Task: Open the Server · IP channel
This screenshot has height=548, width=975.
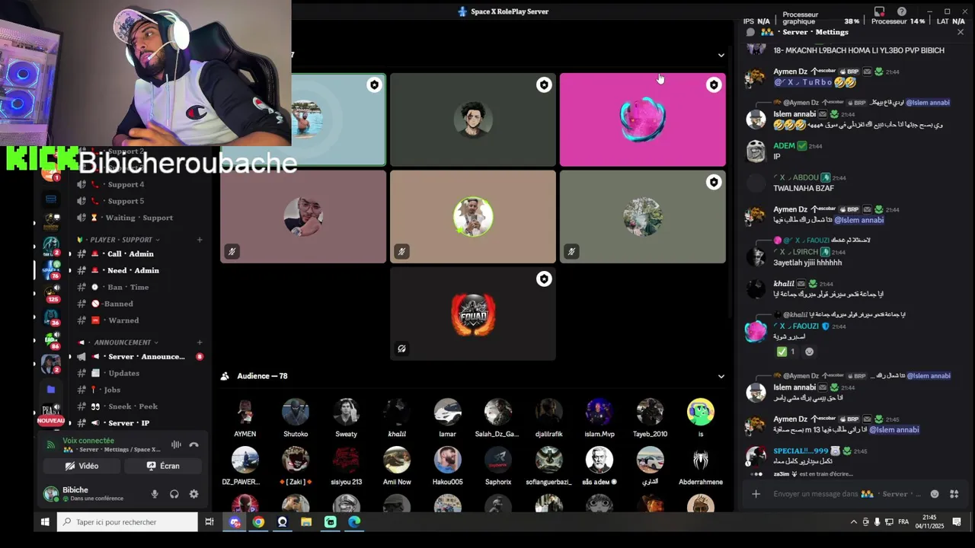Action: tap(128, 422)
